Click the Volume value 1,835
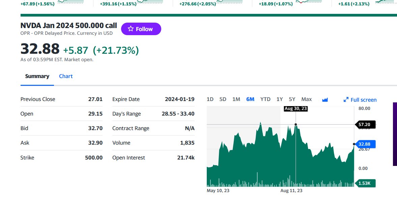Image resolution: width=397 pixels, height=197 pixels. point(187,143)
